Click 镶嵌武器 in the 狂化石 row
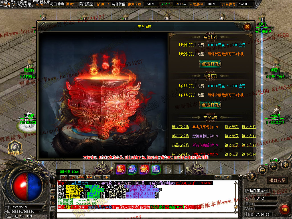This screenshot has height=219, width=292. (232, 154)
